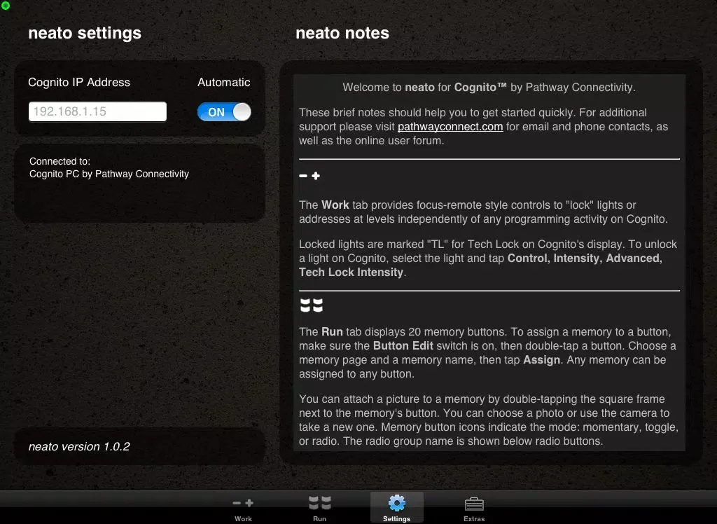Click the 'Work' tab label
The image size is (717, 524).
coord(243,518)
